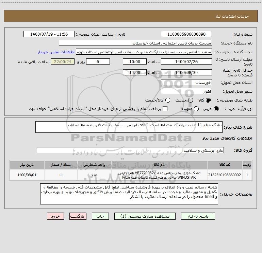Click the need date cell 1400/08/01
This screenshot has height=253, width=262.
click(27, 175)
